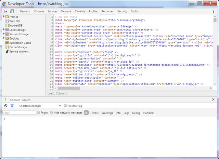The image size is (219, 159).
Task: Click the Service Workers gear icon
Action: pyautogui.click(x=7, y=51)
